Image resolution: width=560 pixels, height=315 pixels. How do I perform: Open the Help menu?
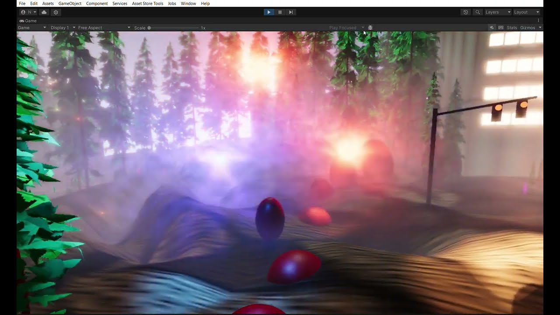205,3
